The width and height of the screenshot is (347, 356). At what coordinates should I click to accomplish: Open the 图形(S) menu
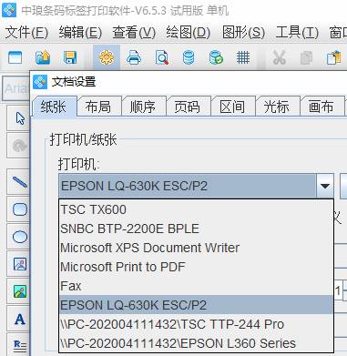coord(243,32)
